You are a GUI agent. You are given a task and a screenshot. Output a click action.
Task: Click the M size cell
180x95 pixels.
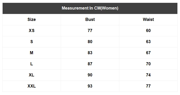click(32, 53)
